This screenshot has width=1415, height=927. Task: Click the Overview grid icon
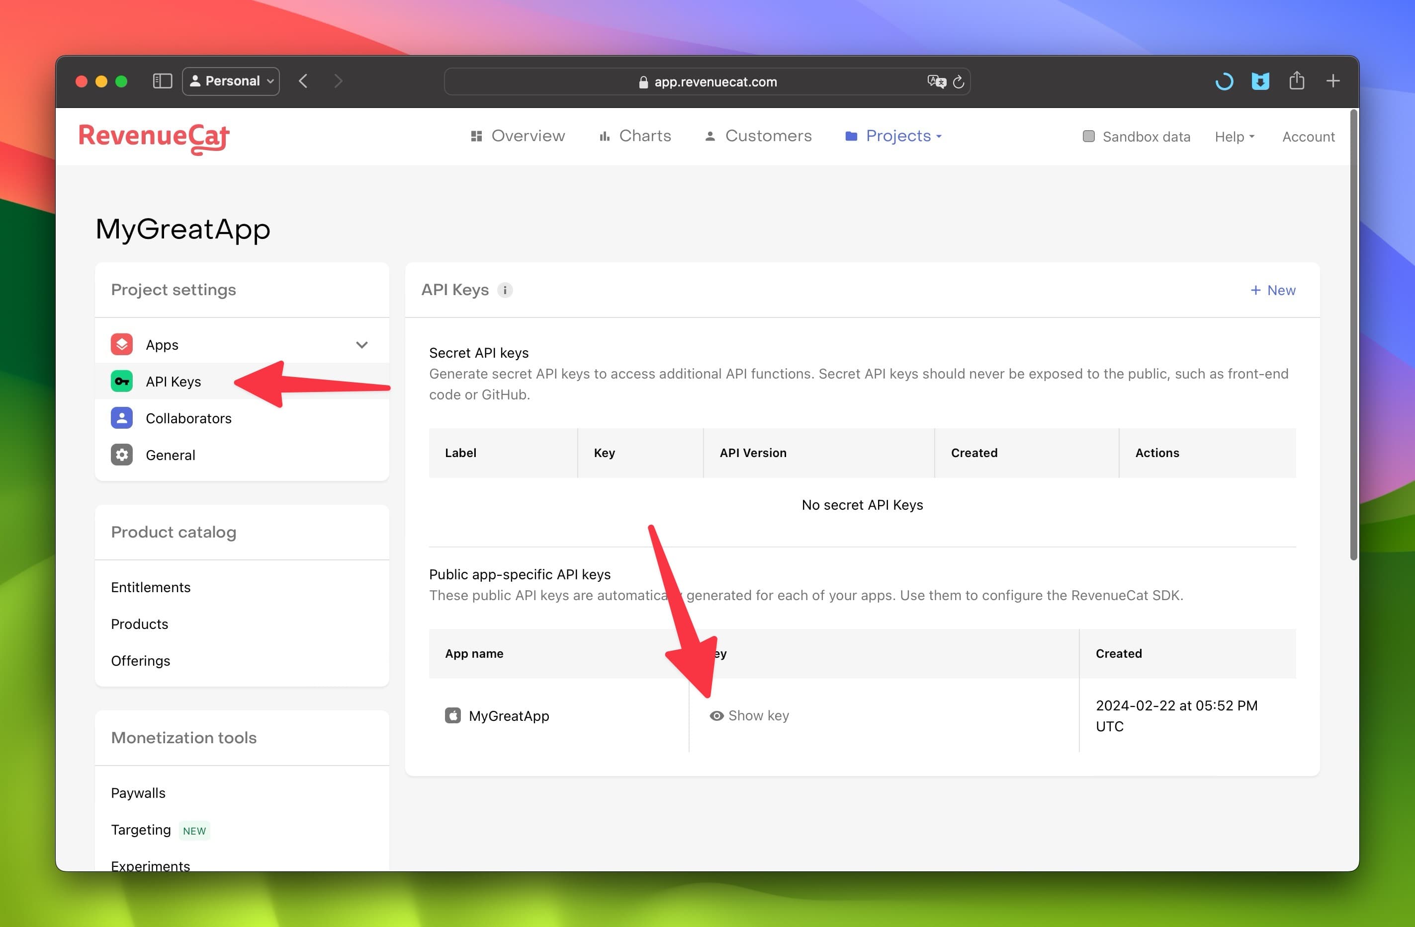pyautogui.click(x=476, y=136)
